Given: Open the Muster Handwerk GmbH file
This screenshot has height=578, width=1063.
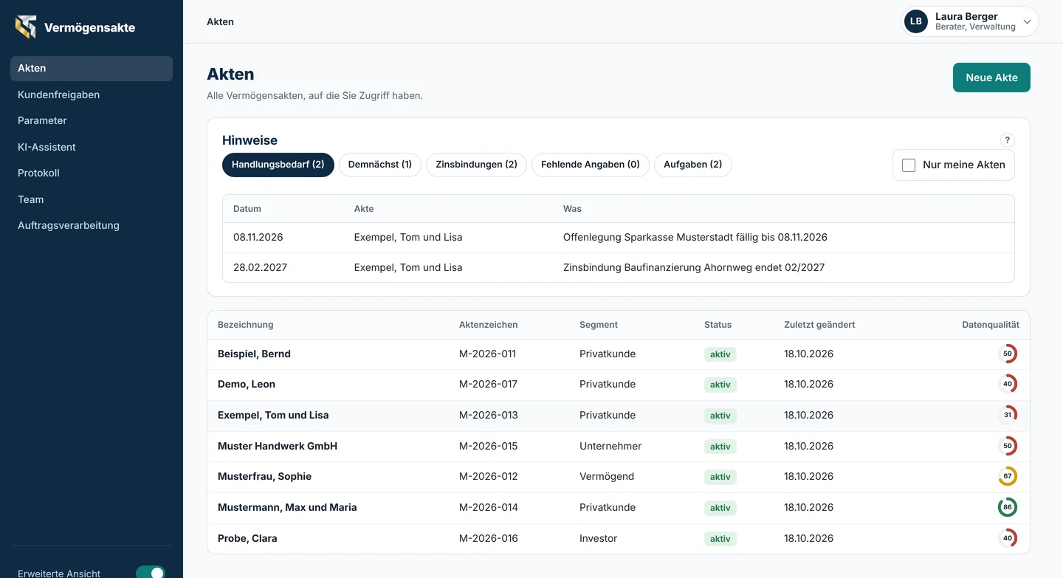Looking at the screenshot, I should tap(619, 446).
